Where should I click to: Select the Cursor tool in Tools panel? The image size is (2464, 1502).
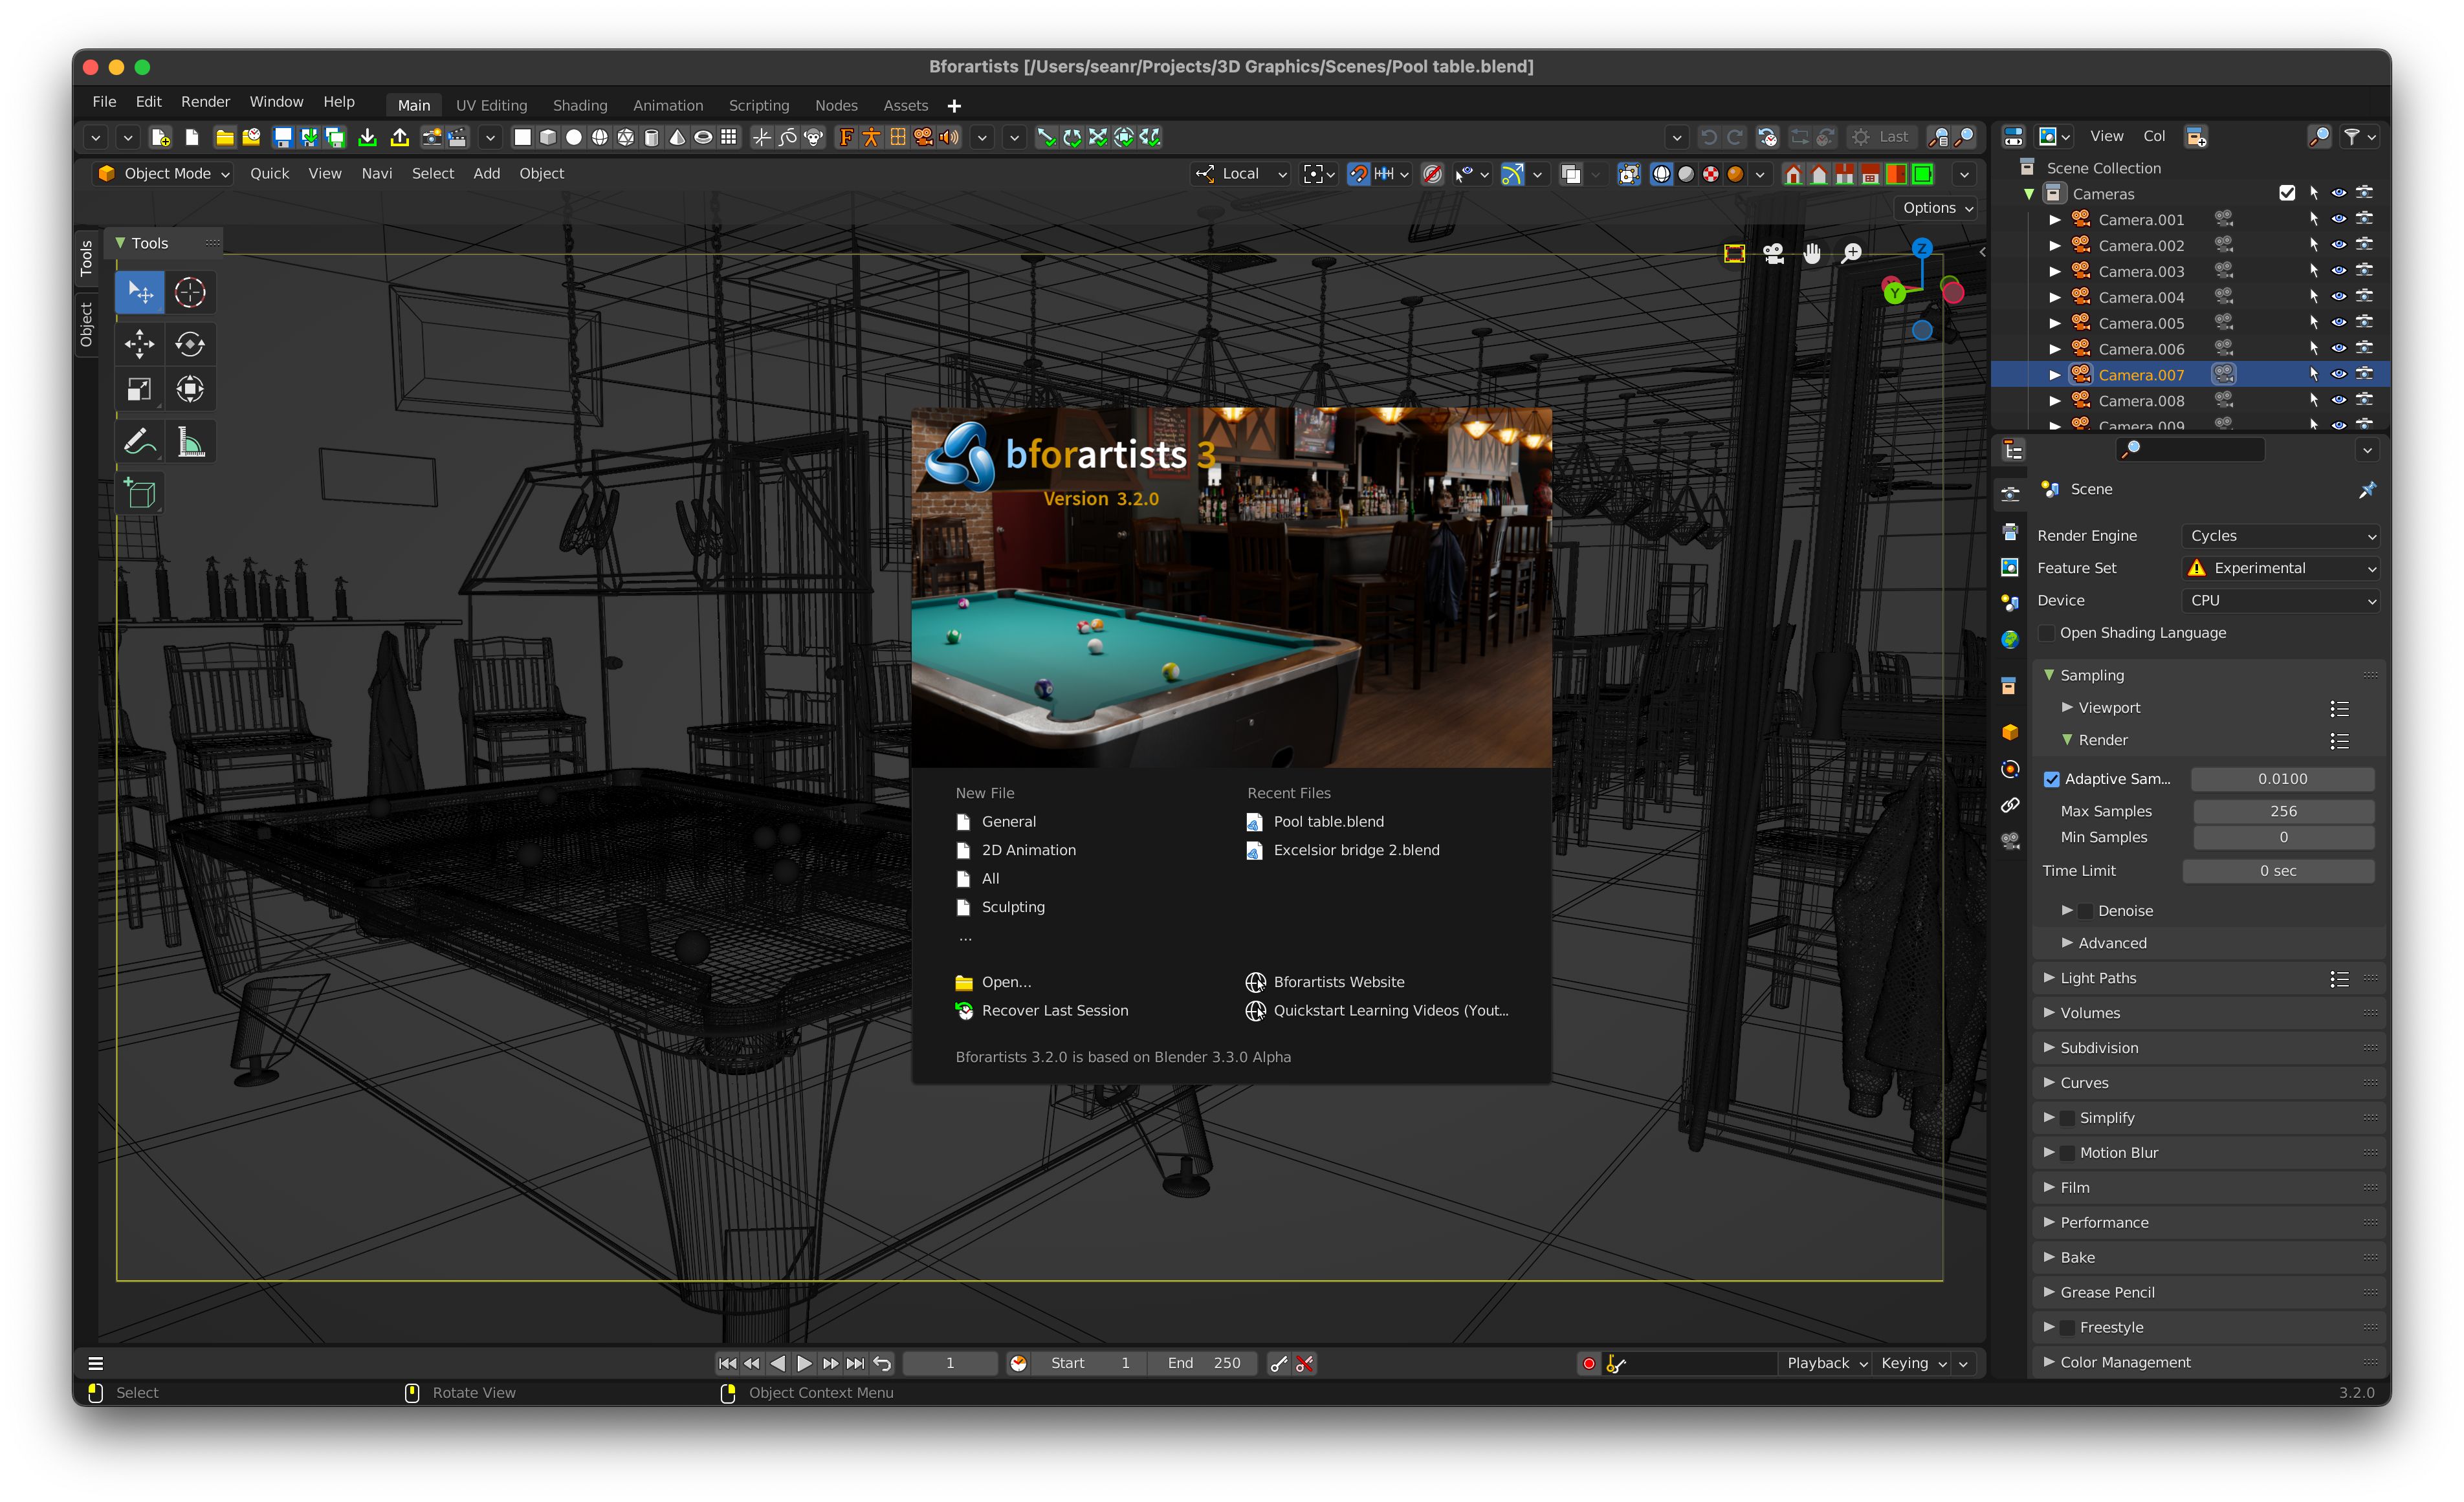pyautogui.click(x=190, y=293)
